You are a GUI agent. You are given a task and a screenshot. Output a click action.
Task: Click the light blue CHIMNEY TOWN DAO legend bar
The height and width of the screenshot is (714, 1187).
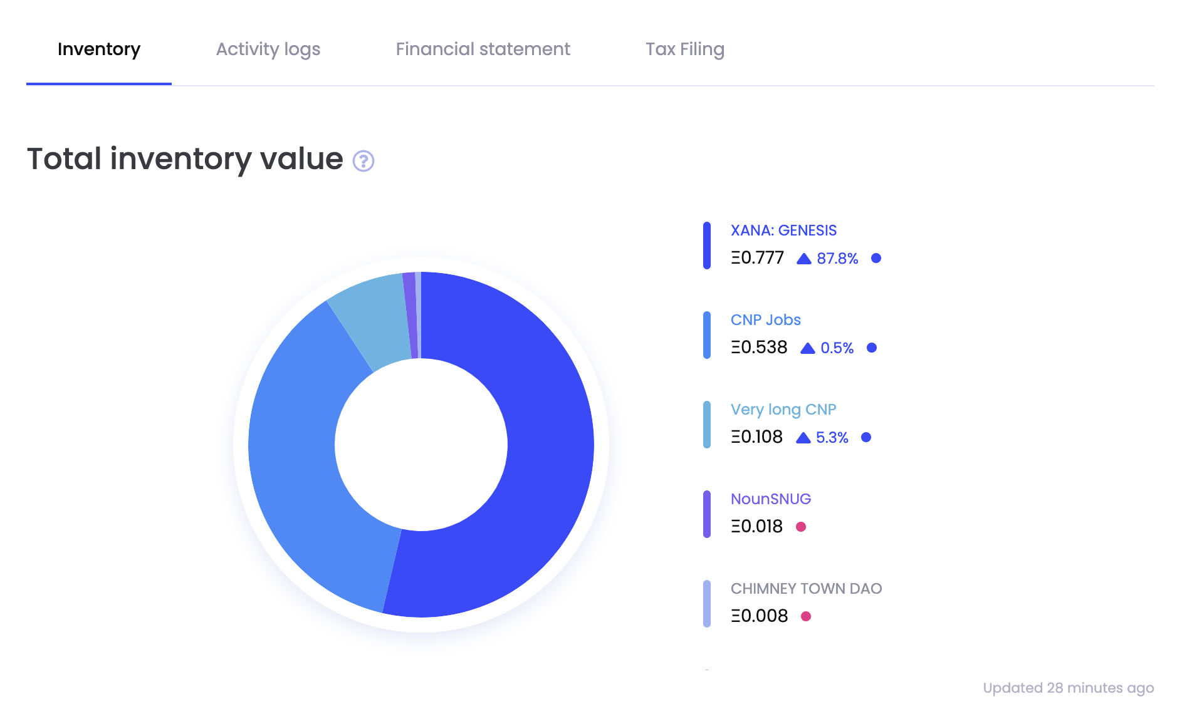[707, 602]
